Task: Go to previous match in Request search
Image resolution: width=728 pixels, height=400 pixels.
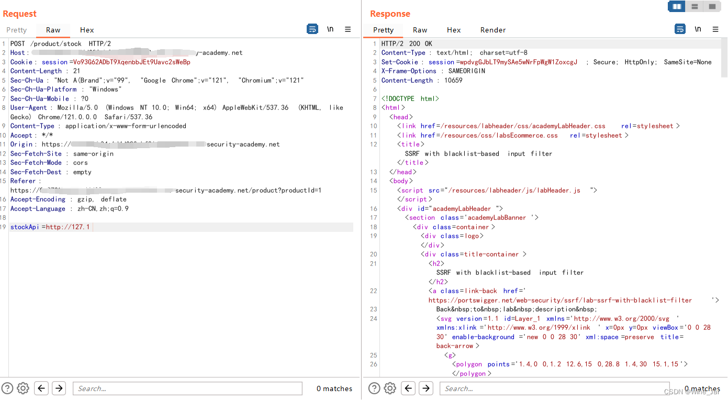Action: (x=41, y=388)
